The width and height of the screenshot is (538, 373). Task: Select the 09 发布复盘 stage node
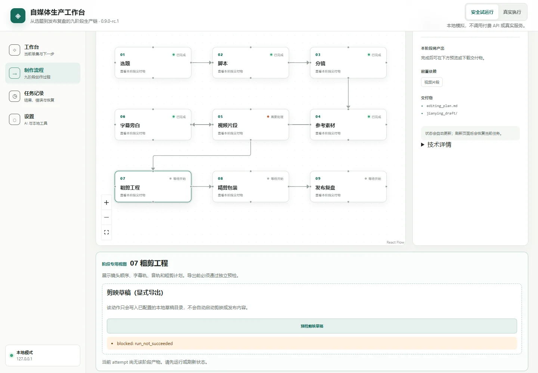pos(348,186)
